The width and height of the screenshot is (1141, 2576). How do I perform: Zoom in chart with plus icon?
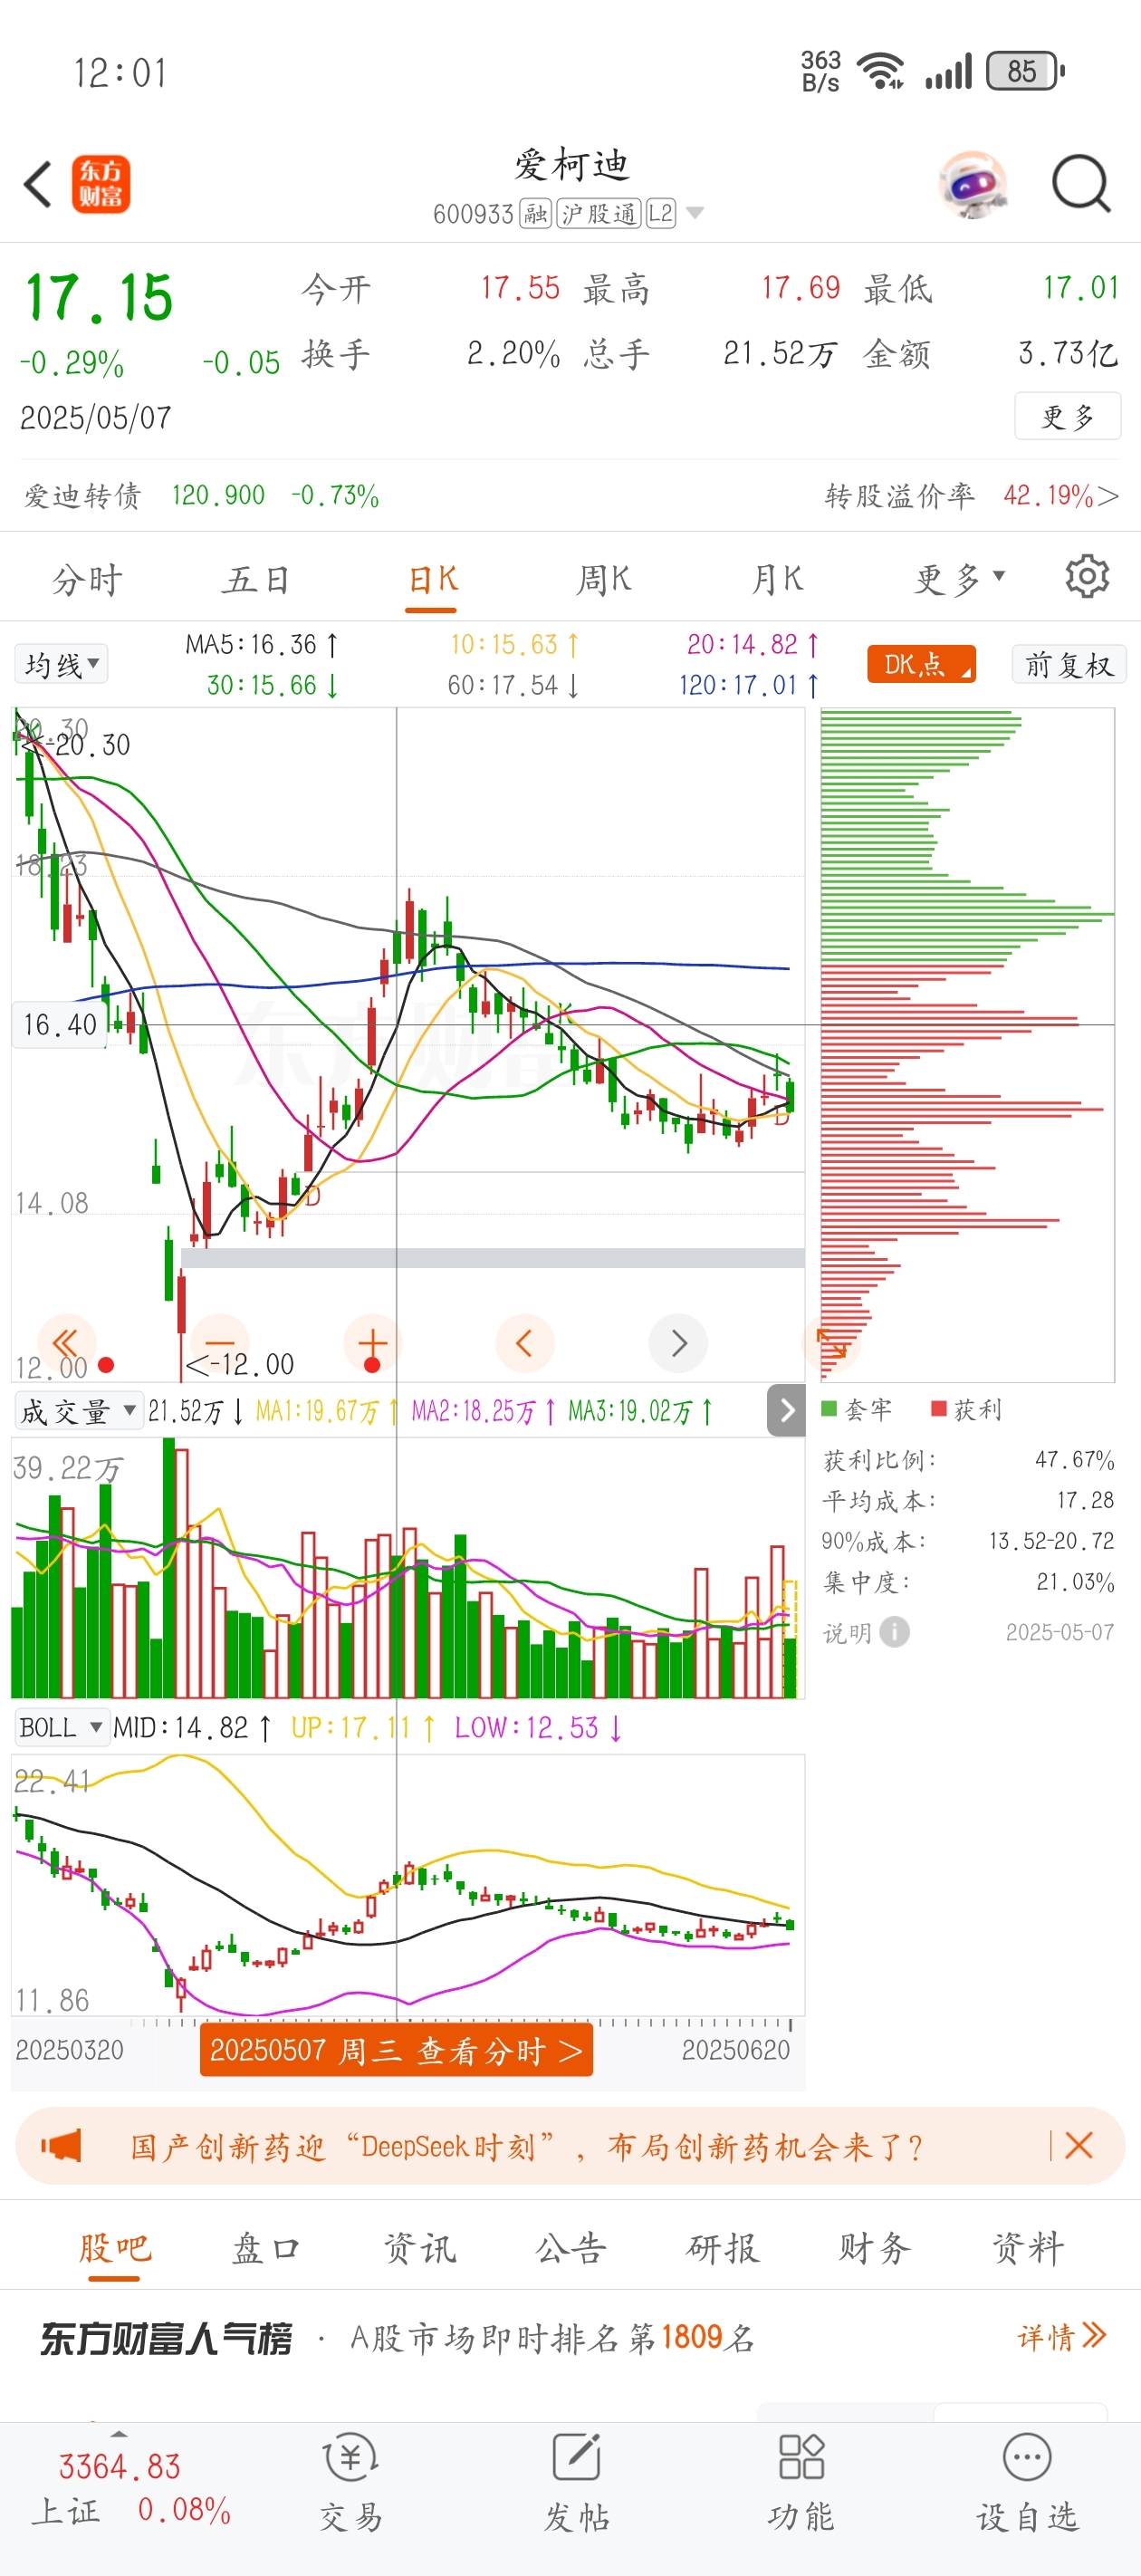click(372, 1342)
